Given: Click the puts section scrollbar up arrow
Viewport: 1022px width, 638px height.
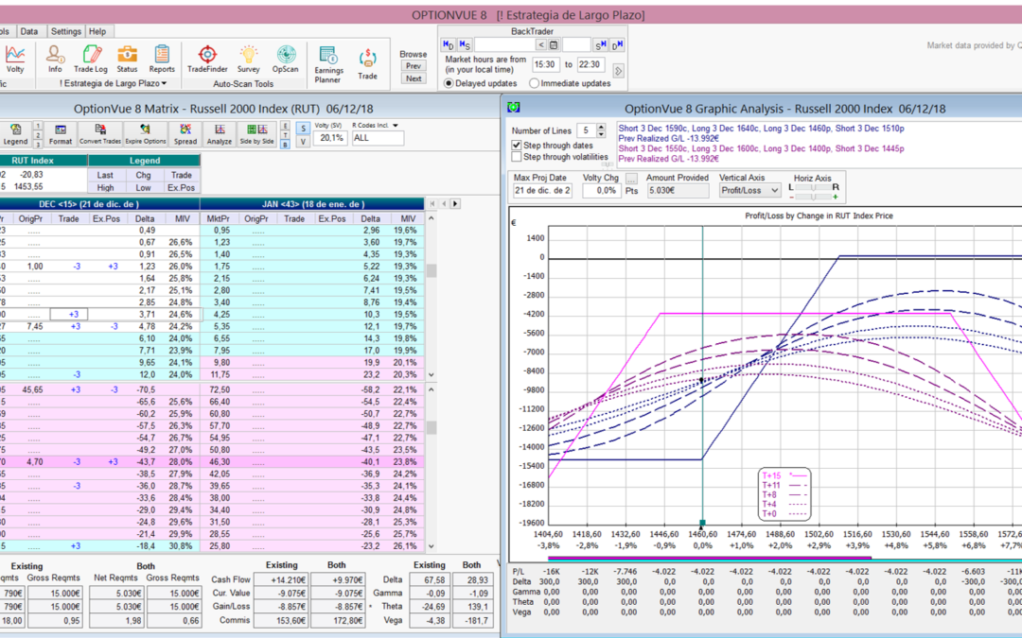Looking at the screenshot, I should click(x=431, y=389).
